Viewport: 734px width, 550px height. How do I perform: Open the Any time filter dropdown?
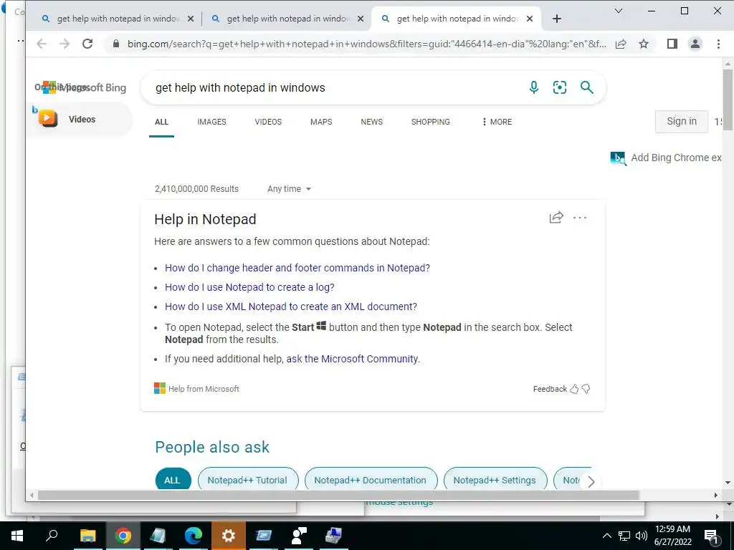(x=289, y=189)
